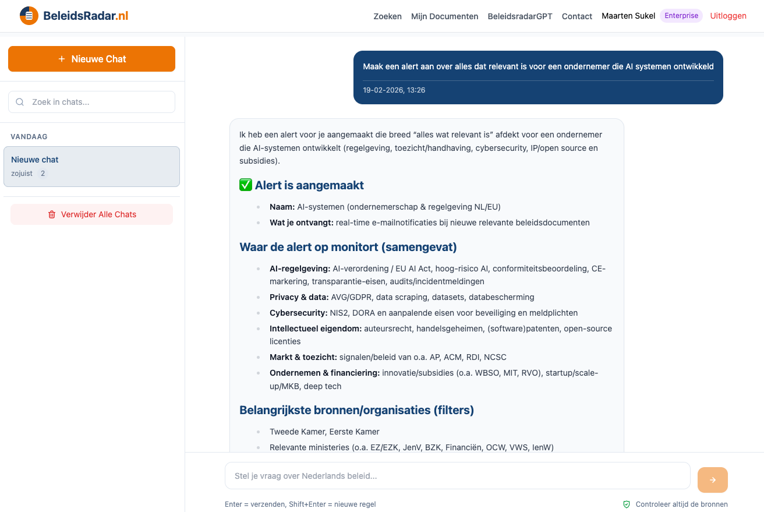Viewport: 764px width, 512px height.
Task: Start a conversation with Nieuwe Chat
Action: [91, 59]
